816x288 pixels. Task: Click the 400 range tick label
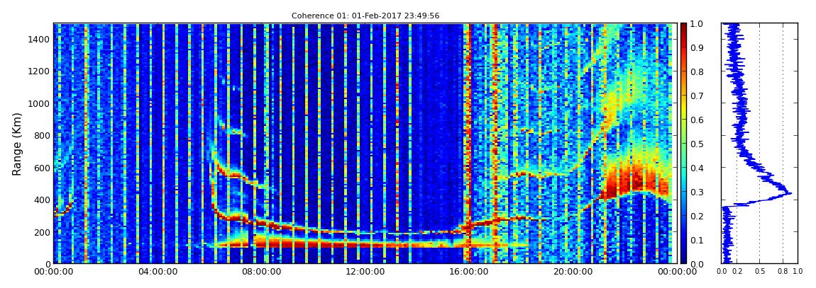coord(43,200)
